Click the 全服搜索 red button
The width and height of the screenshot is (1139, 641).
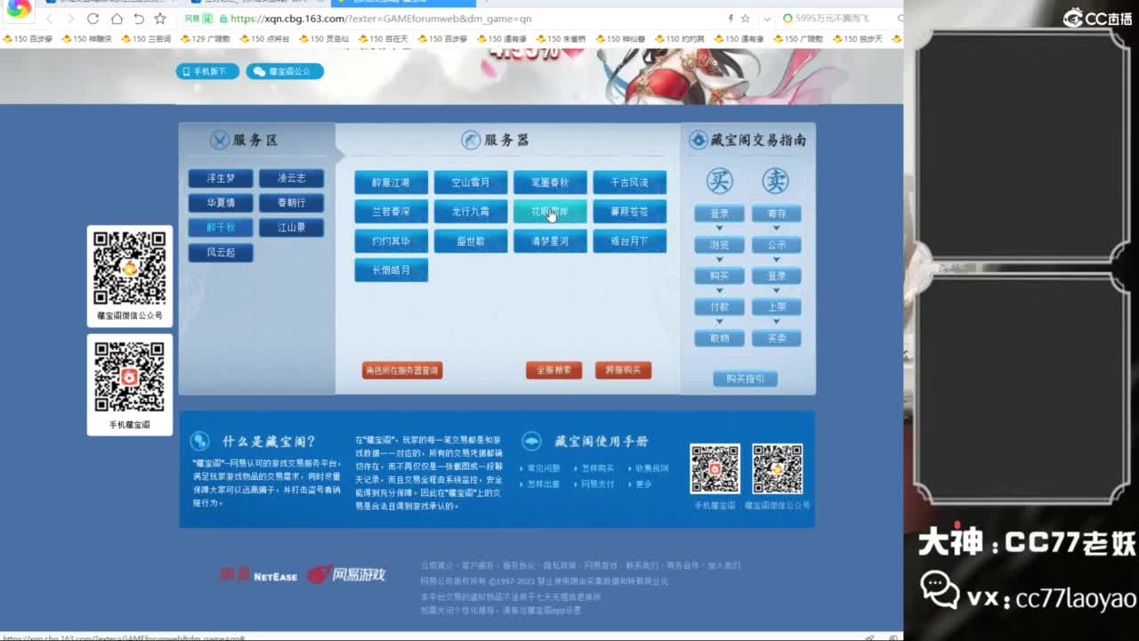pos(553,370)
